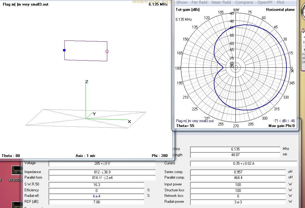Open the Show menu

pos(182,2)
